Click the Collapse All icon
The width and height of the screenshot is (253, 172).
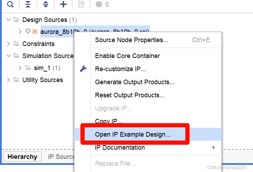[x=28, y=4]
